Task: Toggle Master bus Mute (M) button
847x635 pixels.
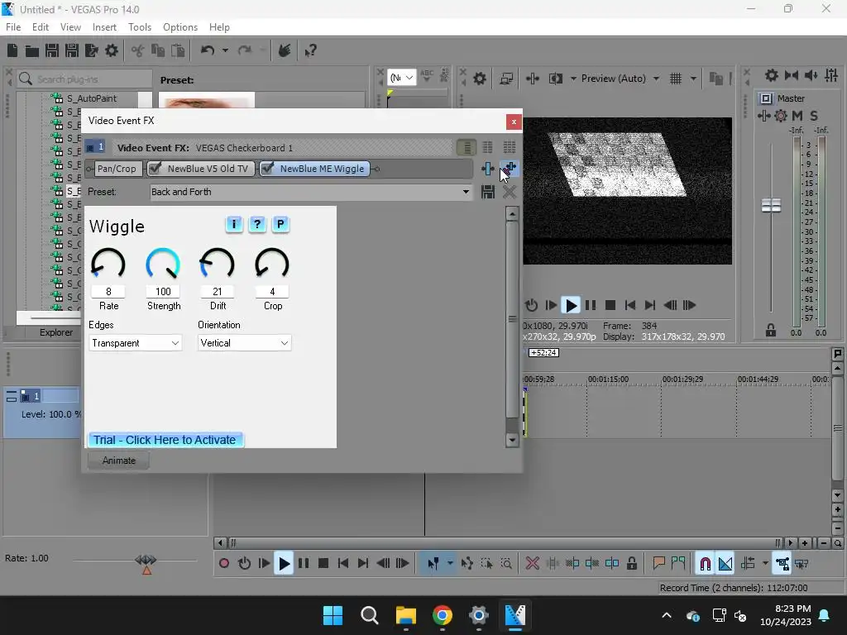Action: (797, 116)
